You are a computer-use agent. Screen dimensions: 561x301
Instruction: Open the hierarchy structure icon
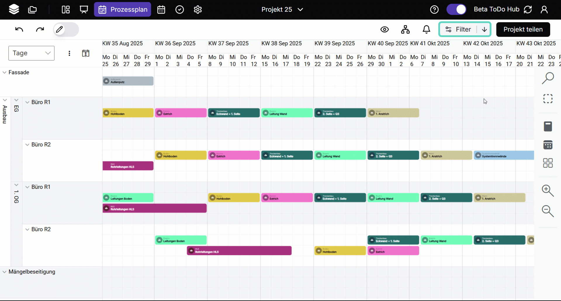click(405, 29)
